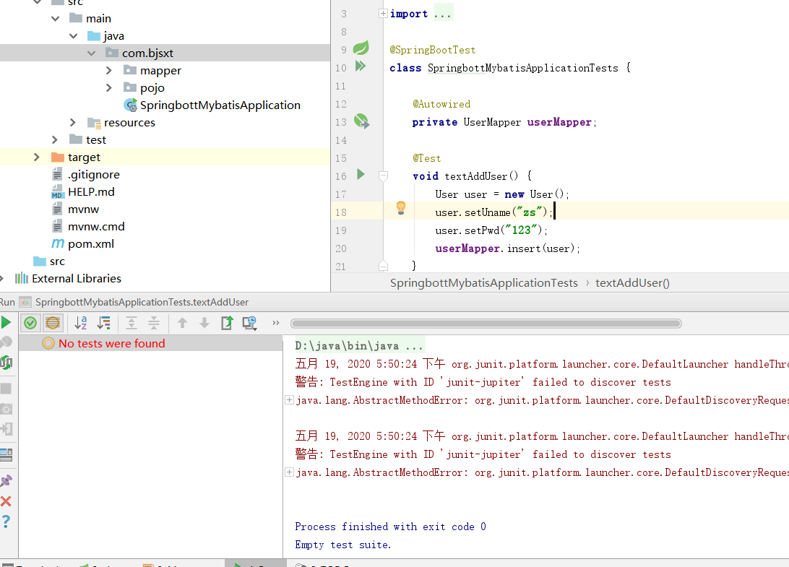This screenshot has height=567, width=789.
Task: Select the mvnw.cmd file
Action: pos(96,226)
